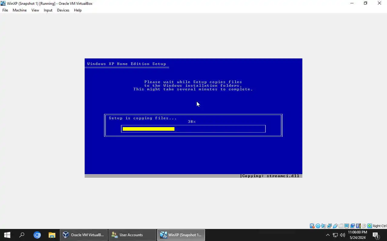This screenshot has width=387, height=241.
Task: Click the 'Setup is copying files...' text
Action: pos(143,118)
